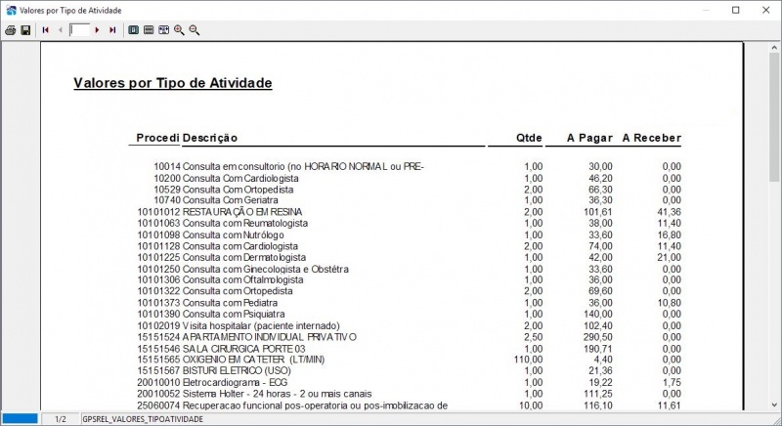Click BISTURI ELETRICO (USO) description
This screenshot has width=782, height=426.
(237, 371)
